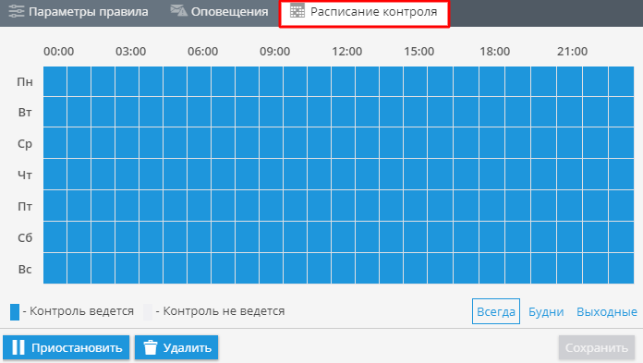Screen dimensions: 643x363
Task: Apply the Будни schedule preset
Action: coord(546,311)
